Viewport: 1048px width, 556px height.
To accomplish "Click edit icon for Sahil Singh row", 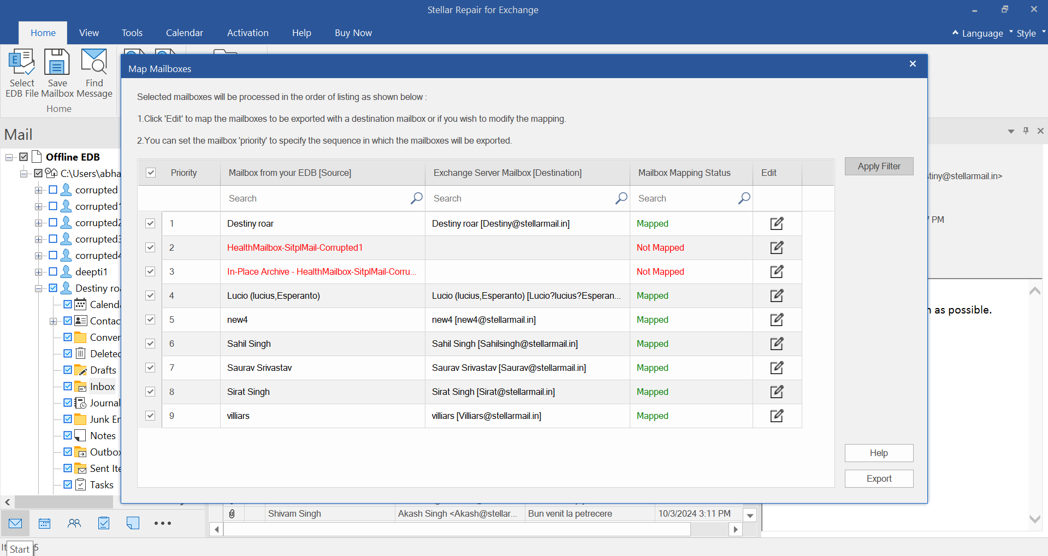I will point(777,344).
